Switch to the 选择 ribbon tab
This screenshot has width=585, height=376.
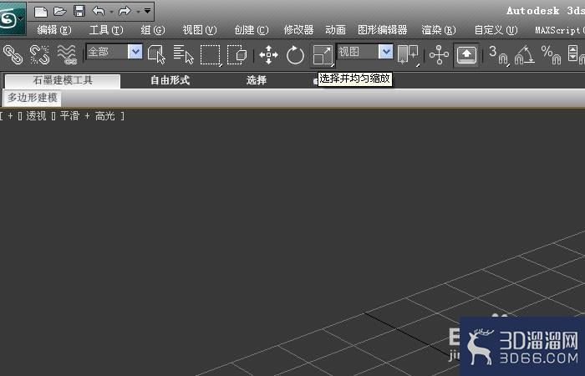point(257,80)
